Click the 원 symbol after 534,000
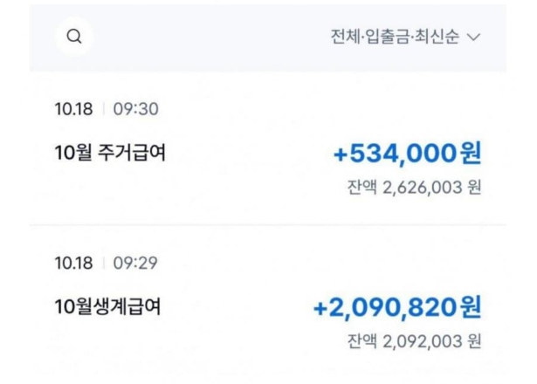537x384 pixels. coord(471,153)
